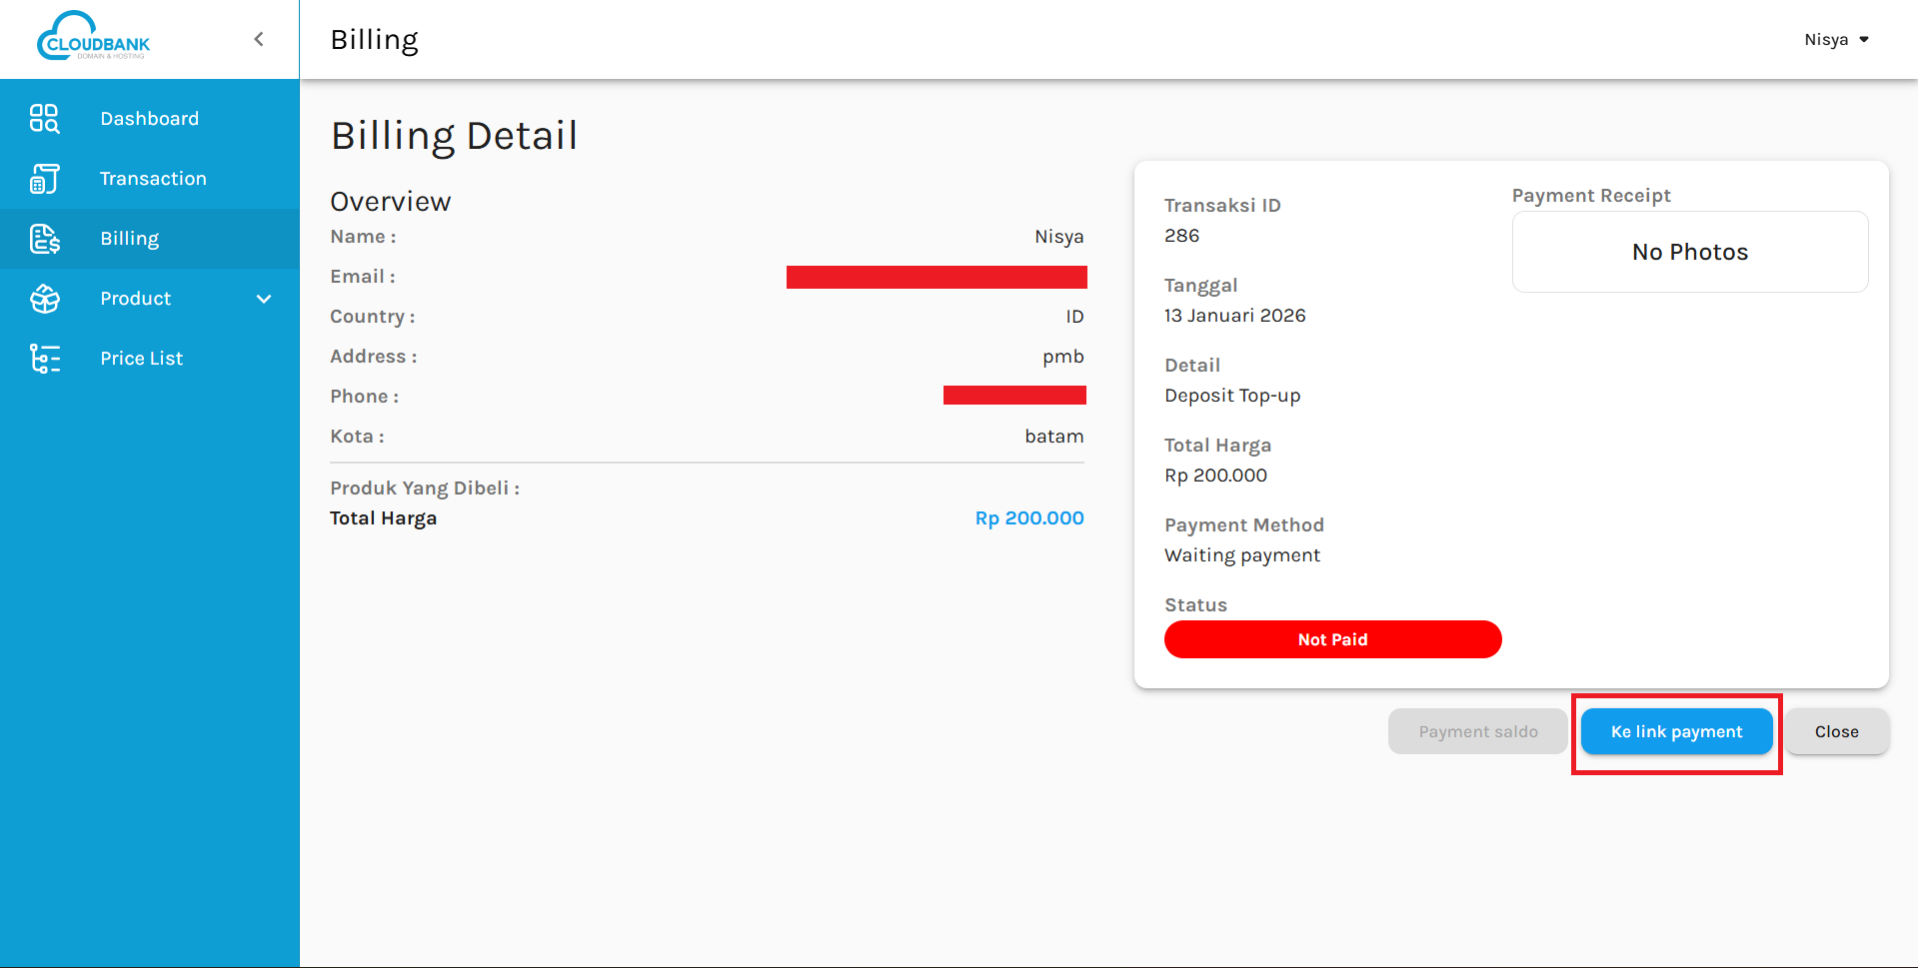
Task: Open the Nisya user dropdown
Action: [x=1825, y=40]
